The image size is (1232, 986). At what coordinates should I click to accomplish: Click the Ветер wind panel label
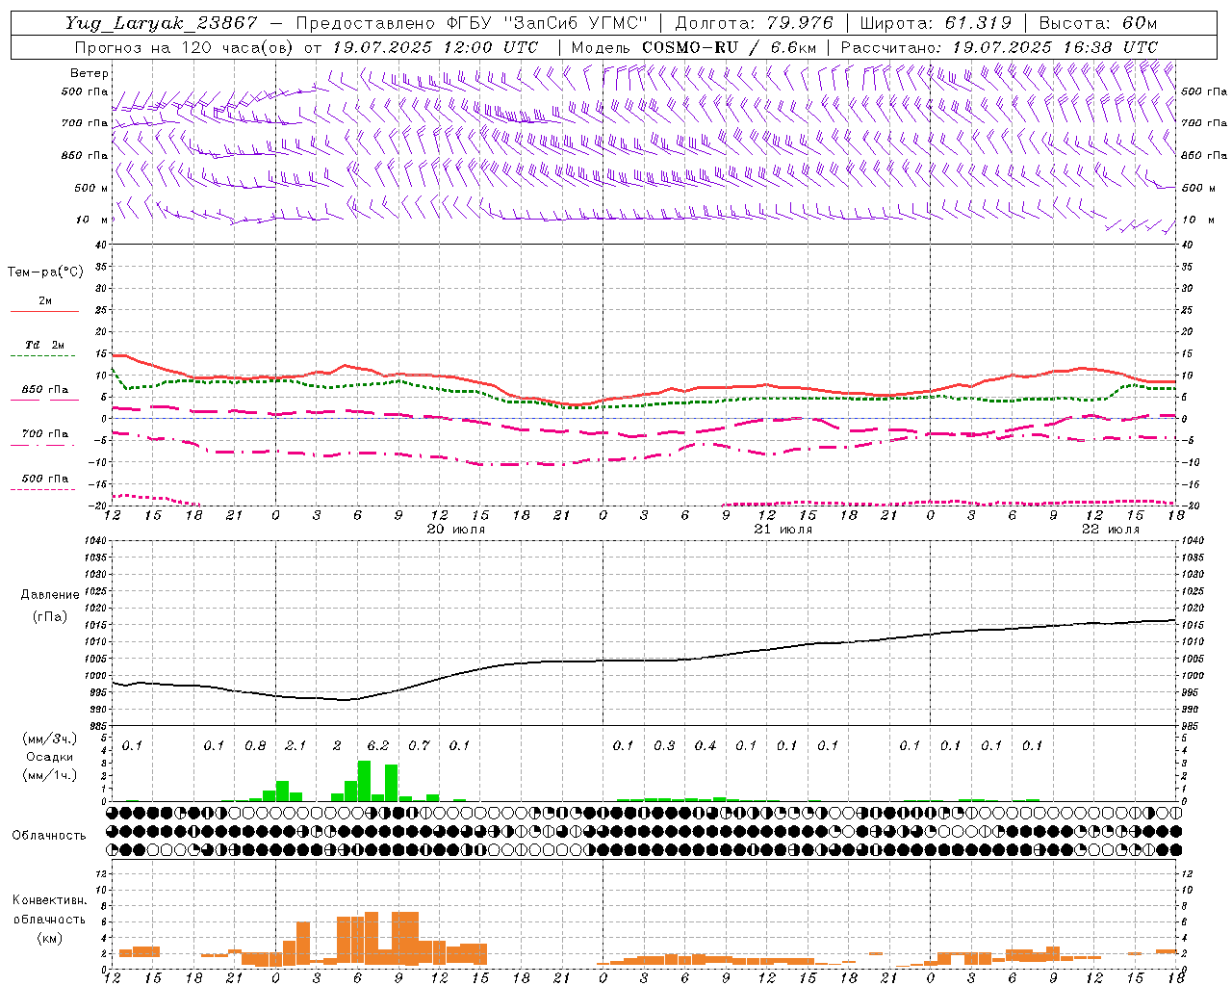click(90, 73)
